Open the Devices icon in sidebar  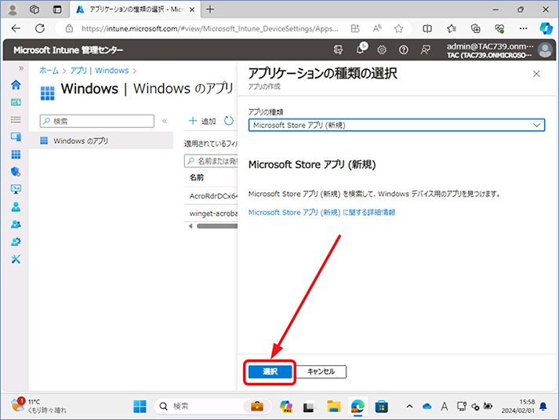coord(16,137)
